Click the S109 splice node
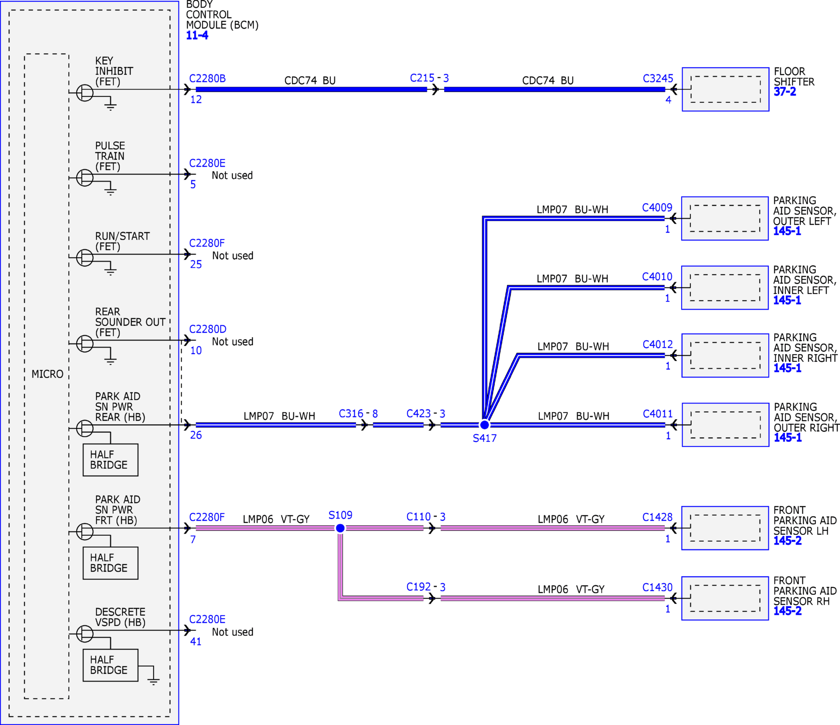This screenshot has width=840, height=725. click(x=341, y=528)
